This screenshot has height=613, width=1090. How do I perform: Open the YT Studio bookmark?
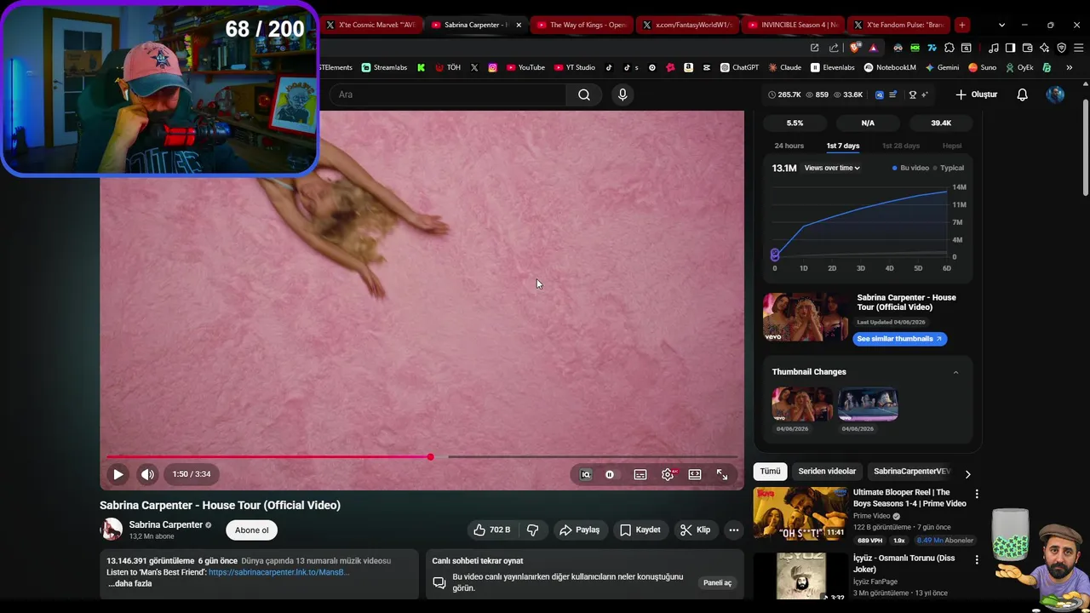click(x=575, y=67)
